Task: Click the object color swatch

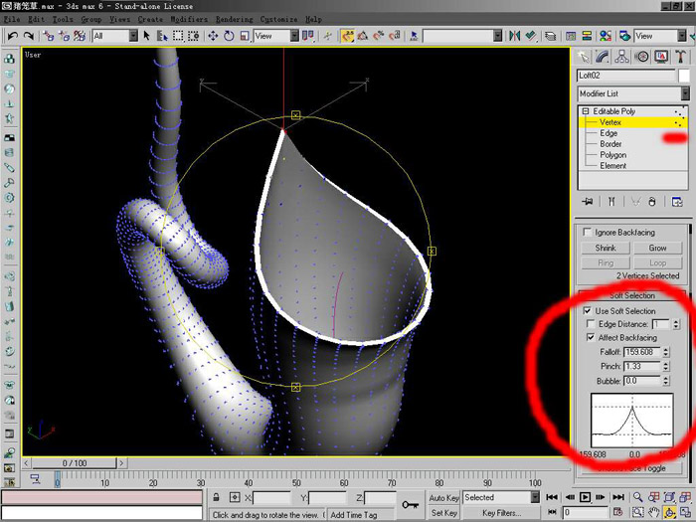Action: pyautogui.click(x=684, y=76)
